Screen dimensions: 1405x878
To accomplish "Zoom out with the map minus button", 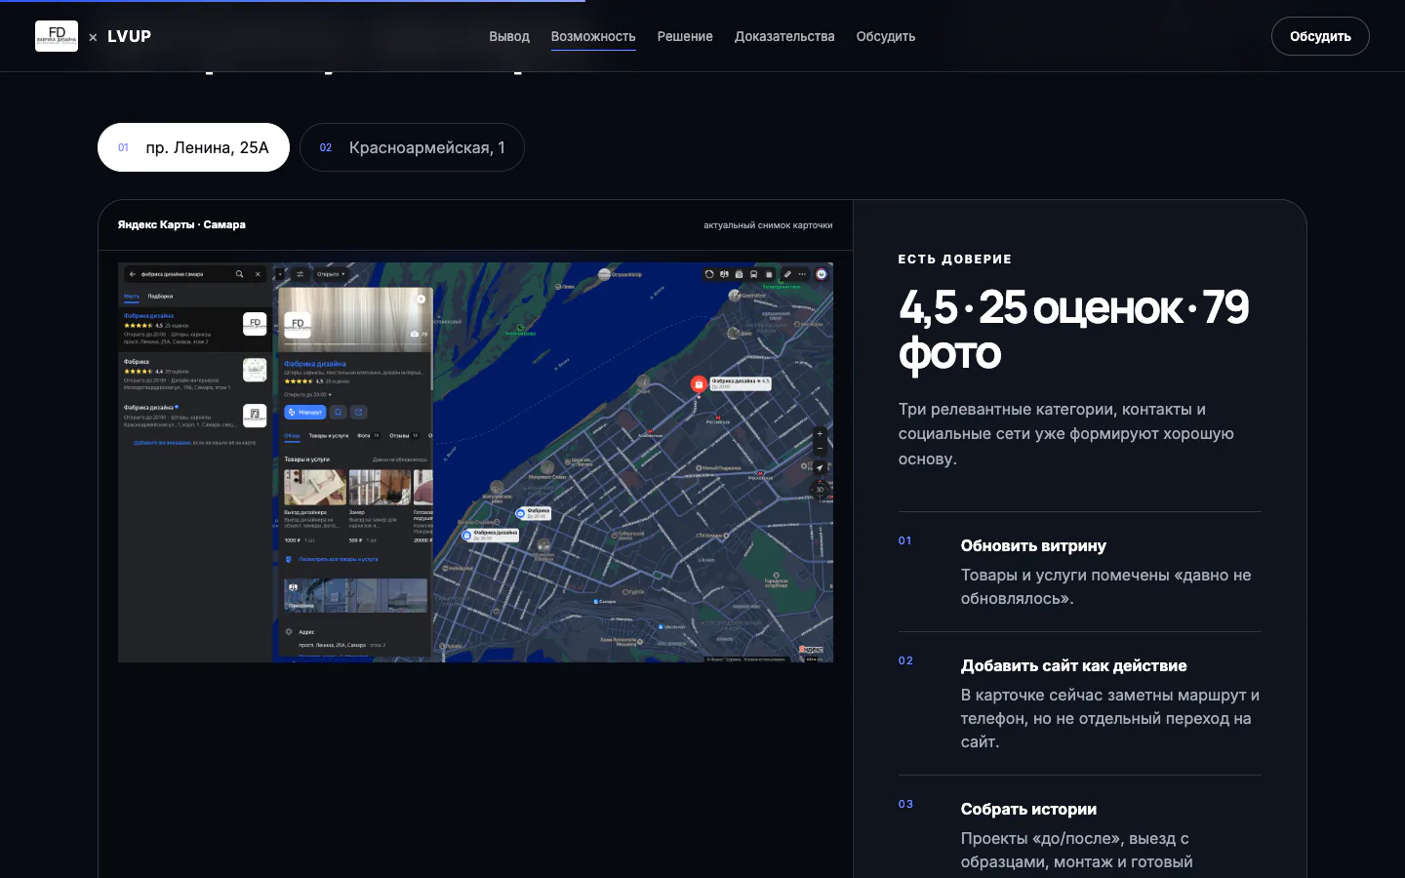I will coord(820,448).
